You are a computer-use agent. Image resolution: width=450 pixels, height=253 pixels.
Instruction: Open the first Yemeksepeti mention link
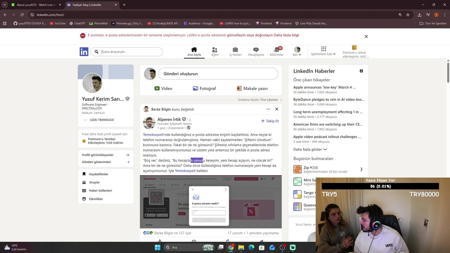[153, 135]
